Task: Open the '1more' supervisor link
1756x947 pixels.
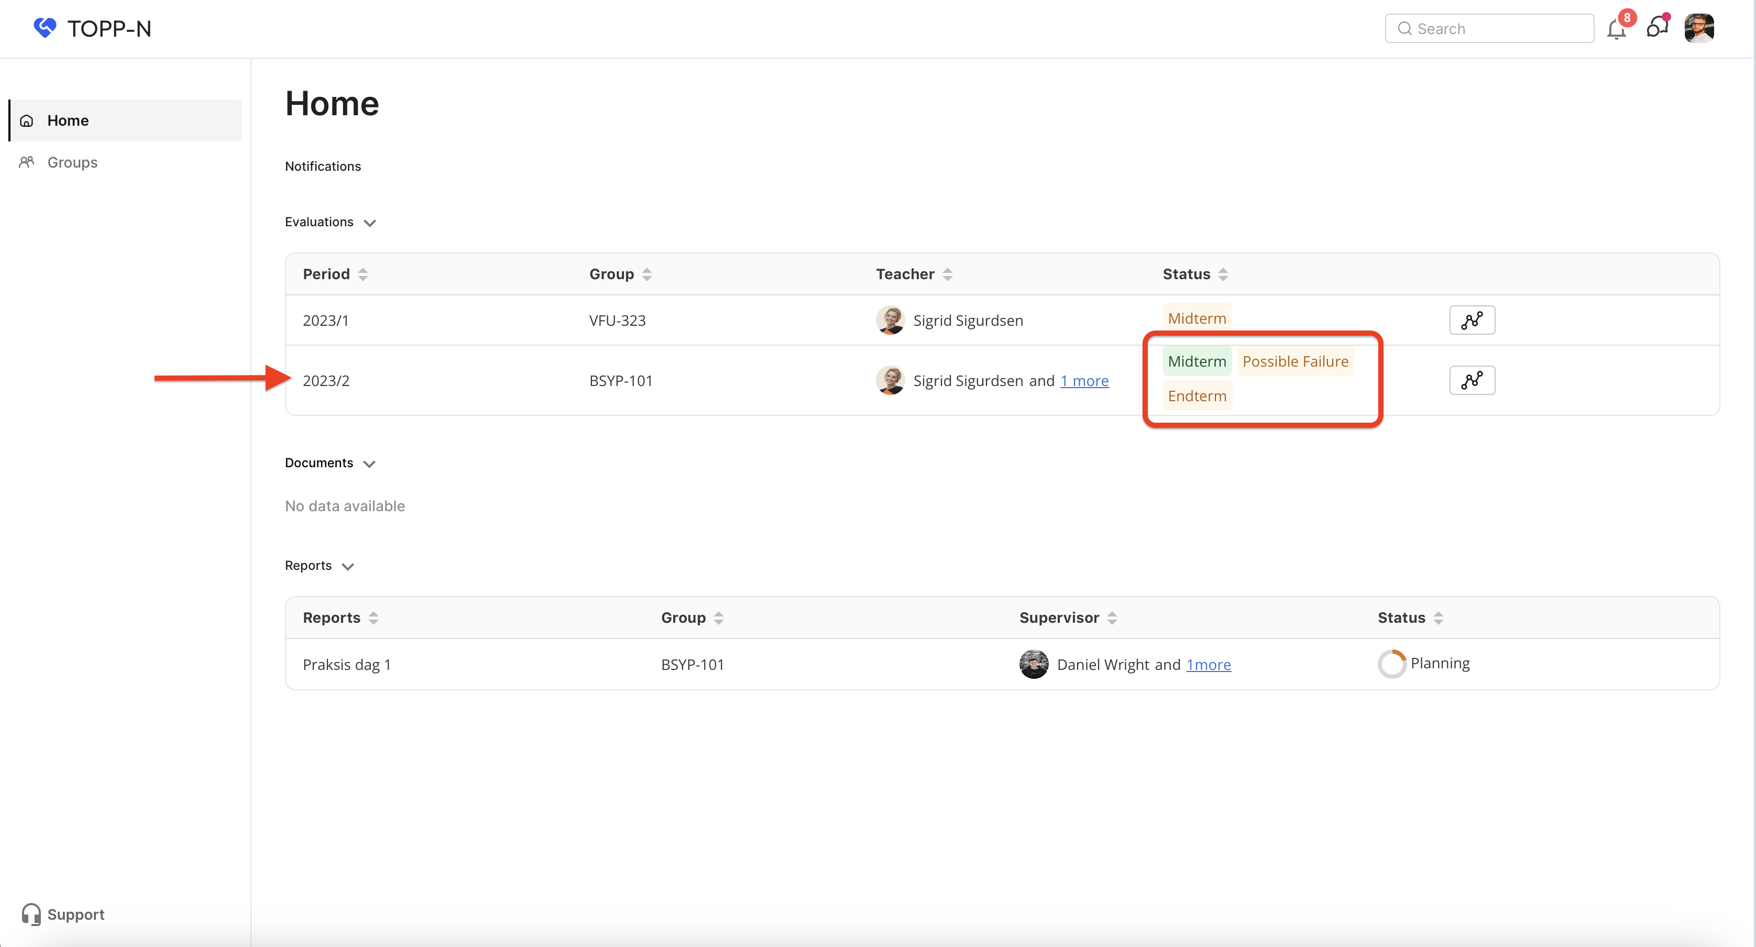Action: click(1208, 664)
